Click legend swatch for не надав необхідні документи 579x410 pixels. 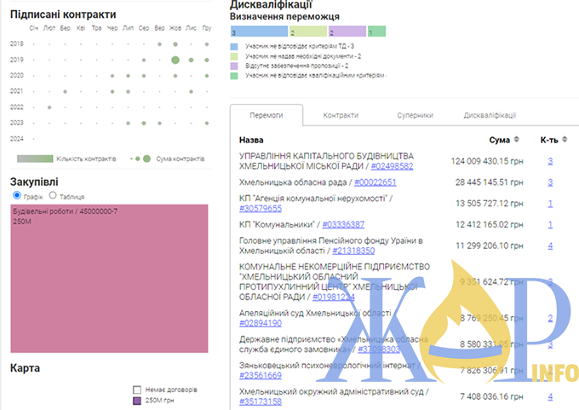click(x=234, y=56)
